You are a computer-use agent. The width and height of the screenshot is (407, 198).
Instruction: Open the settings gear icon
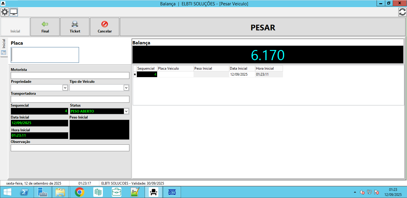tap(5, 12)
